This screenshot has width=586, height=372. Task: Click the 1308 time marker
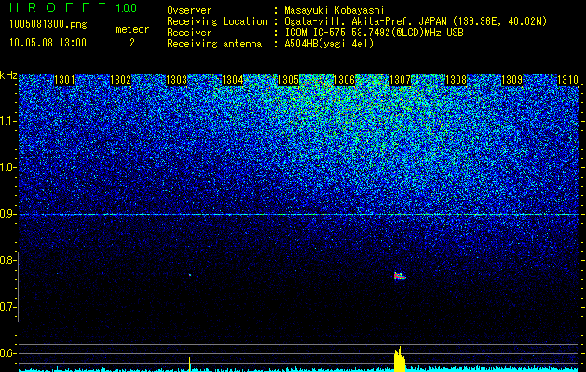click(456, 80)
